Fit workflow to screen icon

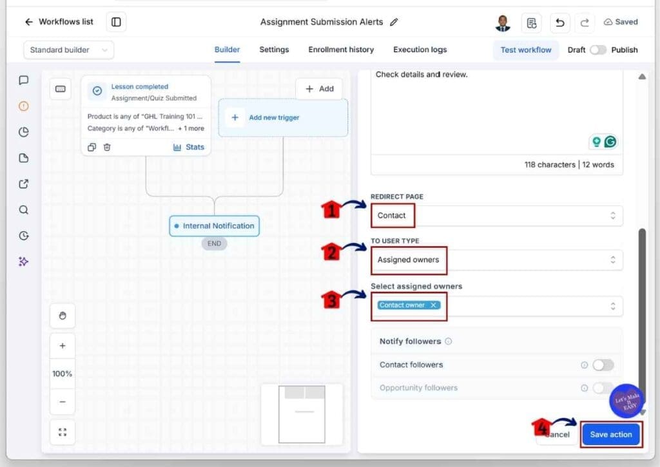(63, 432)
